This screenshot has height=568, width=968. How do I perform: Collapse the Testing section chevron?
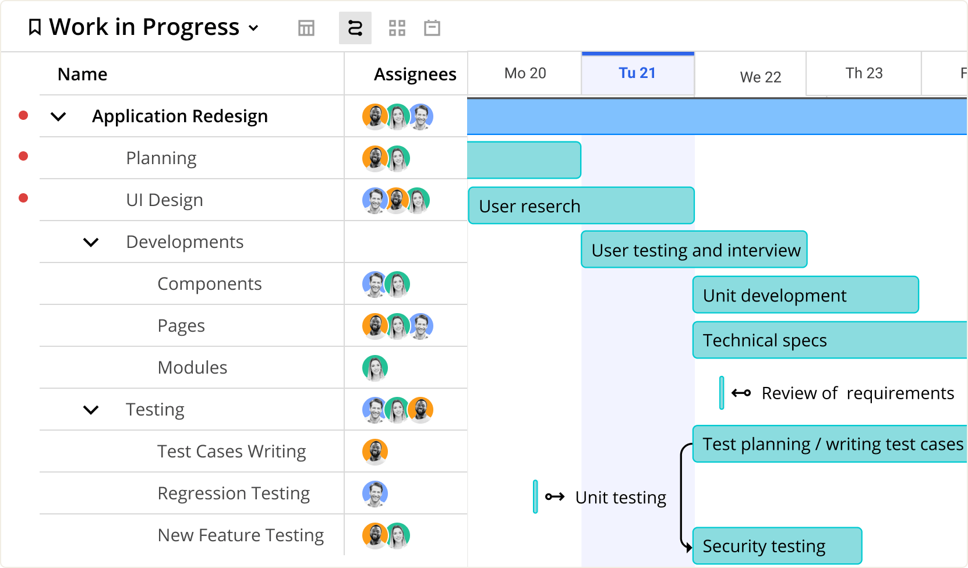[x=91, y=410]
